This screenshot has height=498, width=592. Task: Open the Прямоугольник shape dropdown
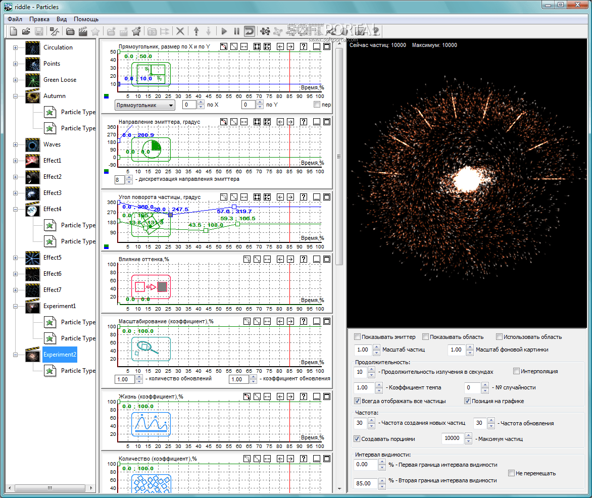click(x=144, y=105)
